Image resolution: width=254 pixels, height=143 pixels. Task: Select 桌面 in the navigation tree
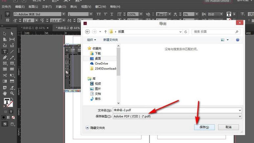pos(98,58)
